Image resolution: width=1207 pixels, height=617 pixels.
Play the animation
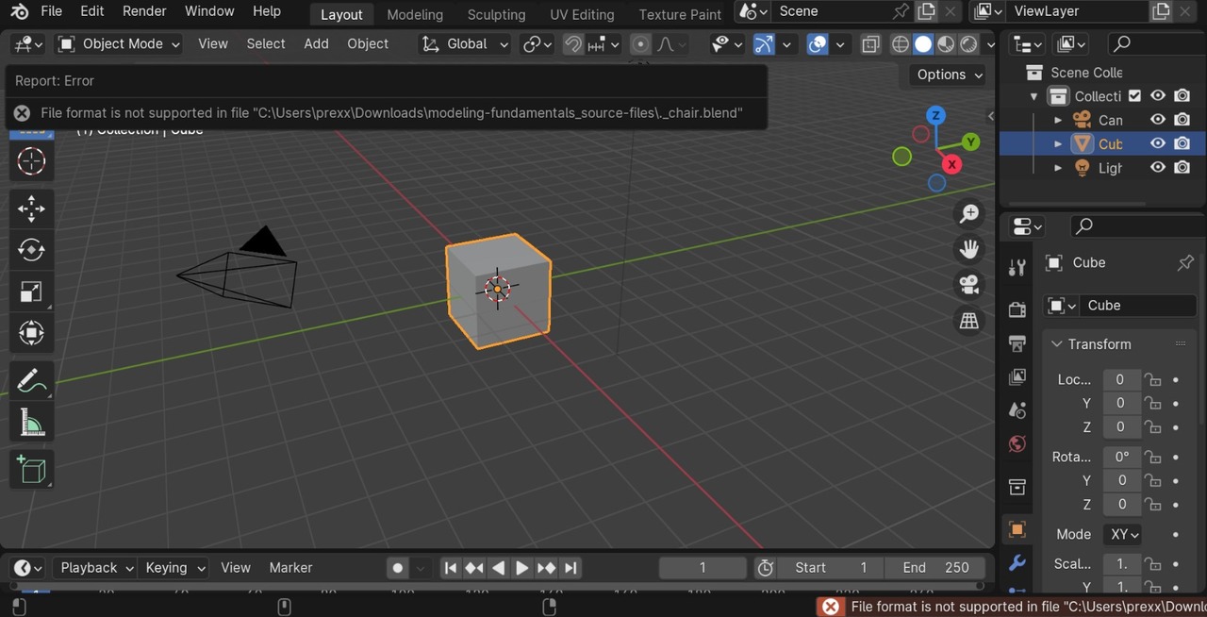click(521, 567)
